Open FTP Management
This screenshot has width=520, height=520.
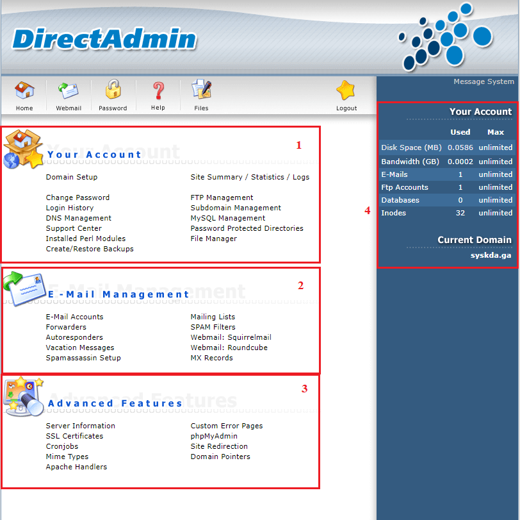222,197
